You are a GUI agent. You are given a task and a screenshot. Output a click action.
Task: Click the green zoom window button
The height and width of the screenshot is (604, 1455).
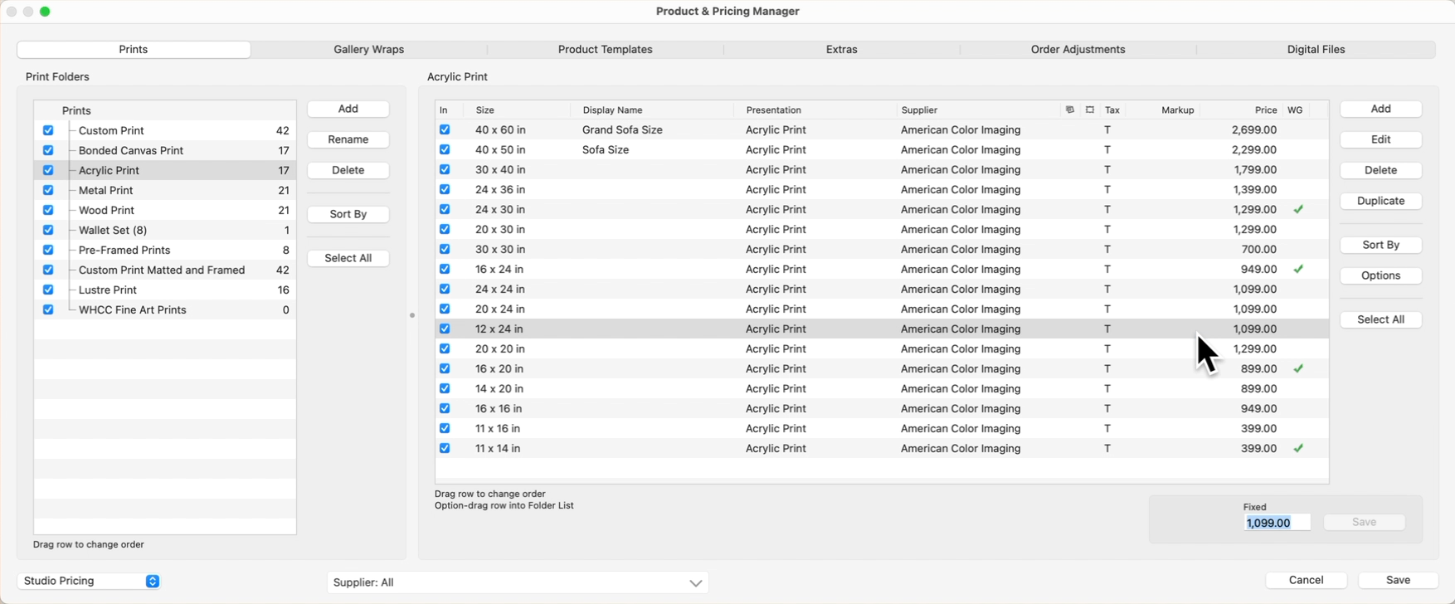pyautogui.click(x=45, y=12)
